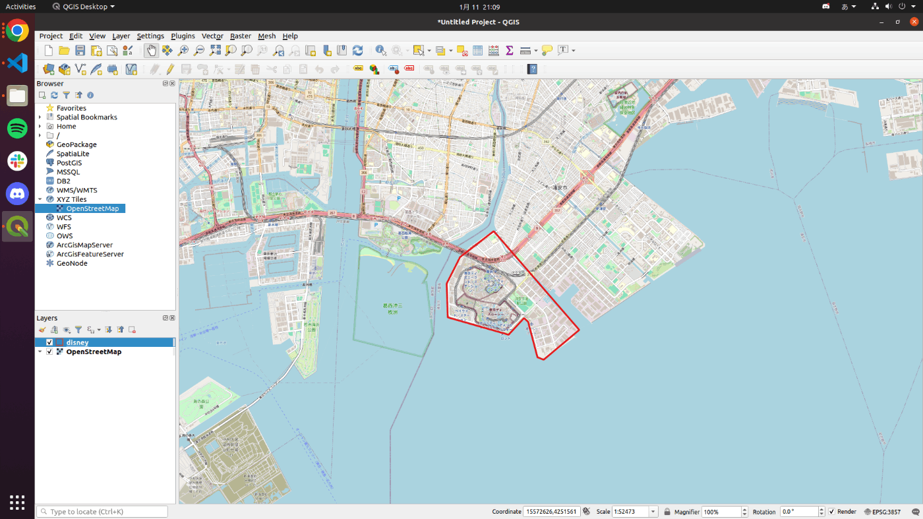Select the Measure Line ruler tool
923x519 pixels.
pos(525,51)
